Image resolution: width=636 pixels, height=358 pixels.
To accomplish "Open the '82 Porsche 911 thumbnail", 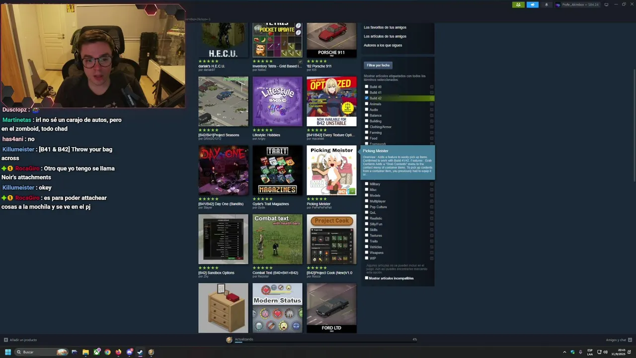I will pos(331,40).
